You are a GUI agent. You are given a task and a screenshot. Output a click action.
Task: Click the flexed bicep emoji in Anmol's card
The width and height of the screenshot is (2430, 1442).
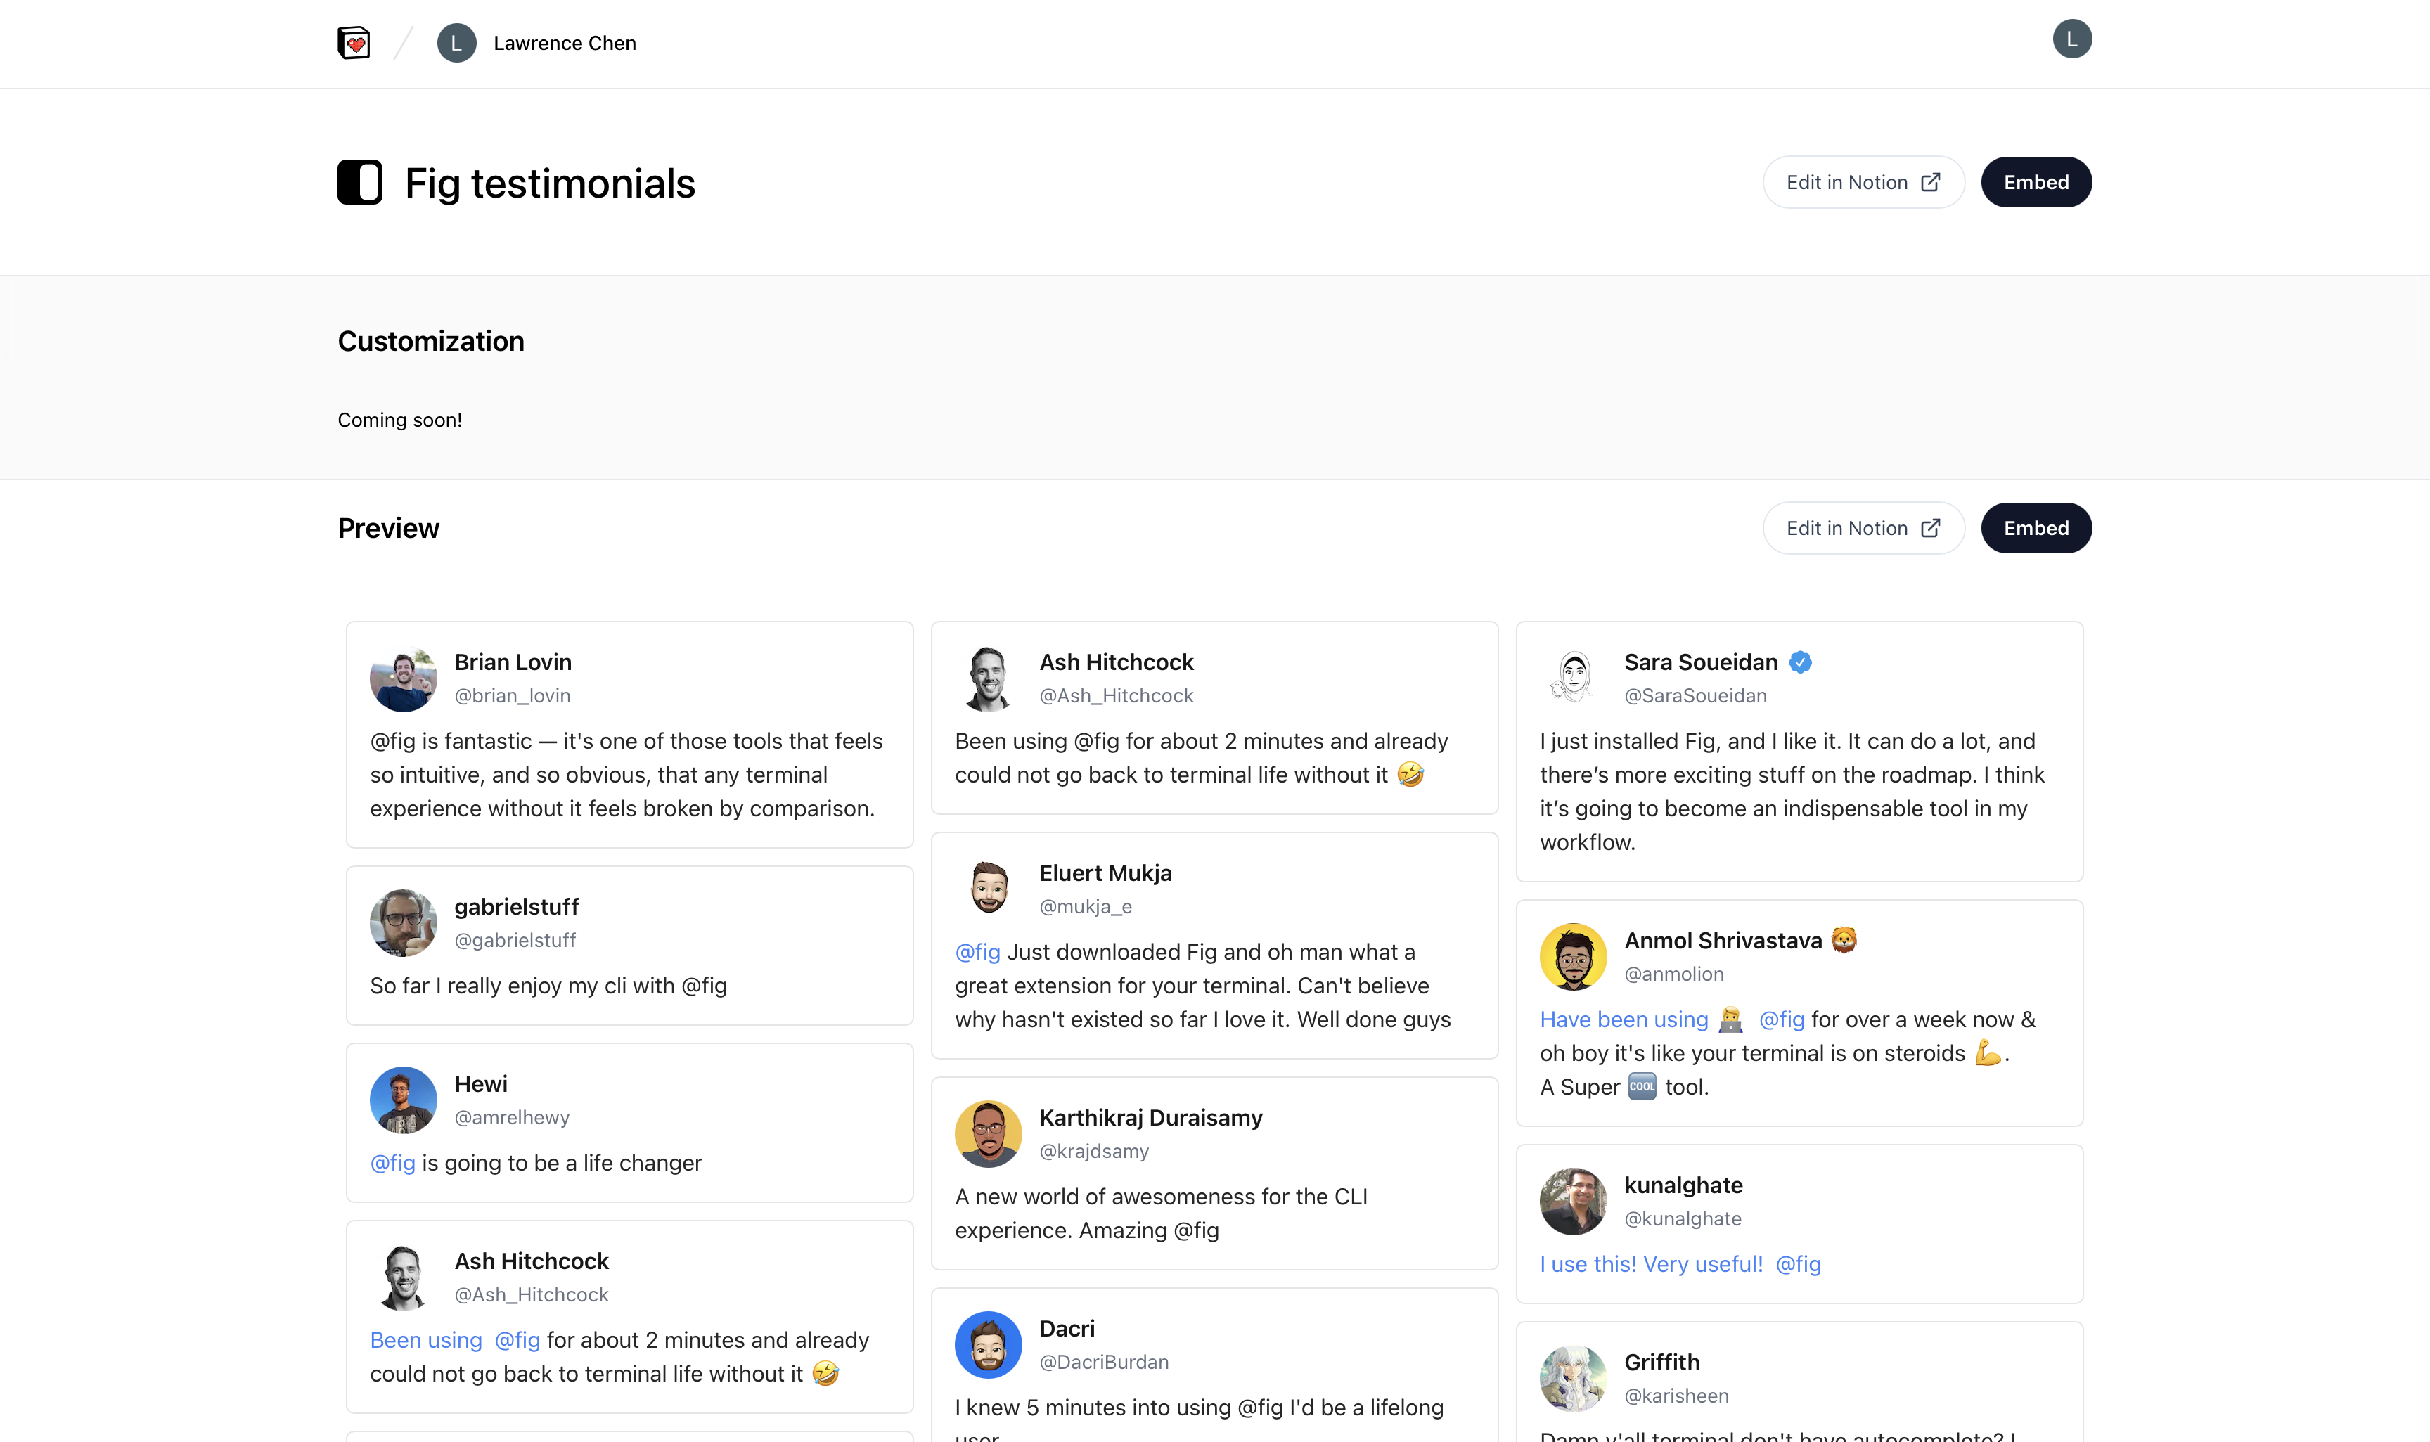pos(1987,1053)
